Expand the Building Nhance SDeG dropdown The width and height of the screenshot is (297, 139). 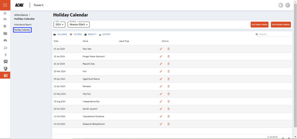pyautogui.click(x=79, y=25)
